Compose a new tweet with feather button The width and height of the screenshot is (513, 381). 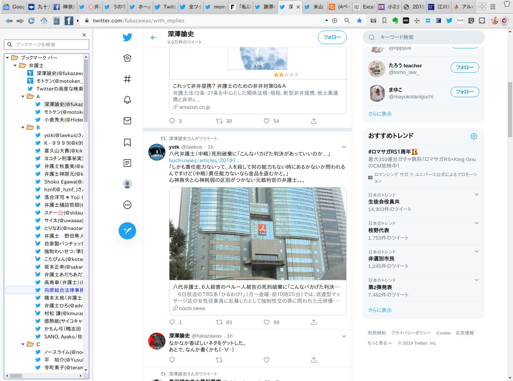tap(127, 231)
